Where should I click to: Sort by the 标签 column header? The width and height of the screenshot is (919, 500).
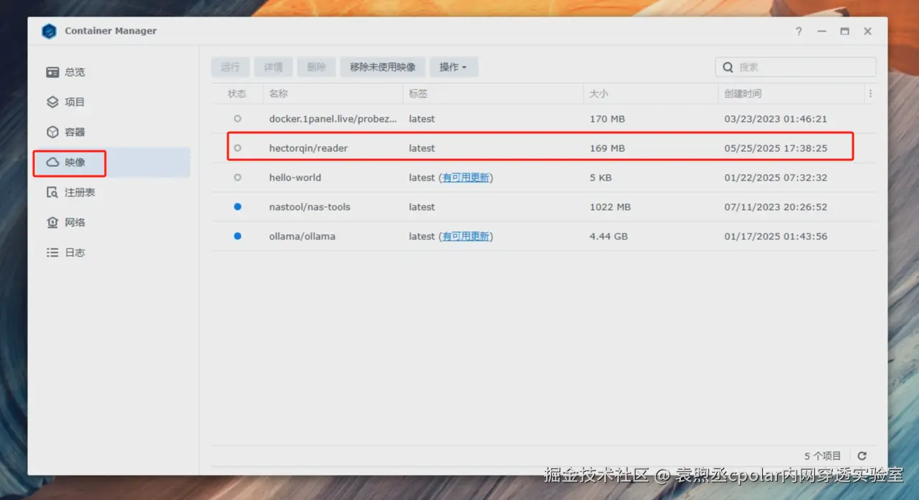coord(494,94)
